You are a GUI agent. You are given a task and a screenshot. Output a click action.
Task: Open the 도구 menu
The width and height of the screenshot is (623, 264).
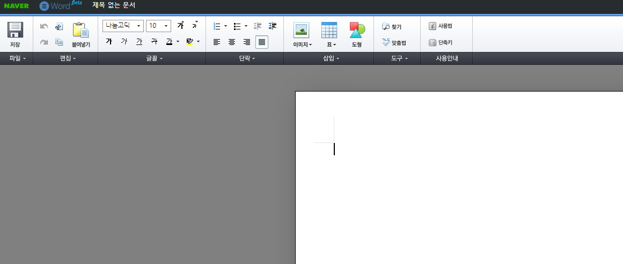(399, 58)
